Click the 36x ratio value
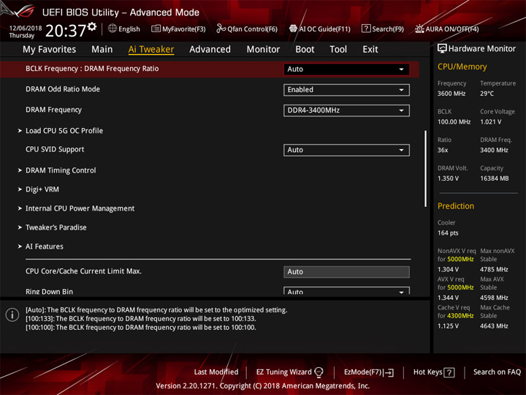Image resolution: width=526 pixels, height=395 pixels. click(x=443, y=150)
